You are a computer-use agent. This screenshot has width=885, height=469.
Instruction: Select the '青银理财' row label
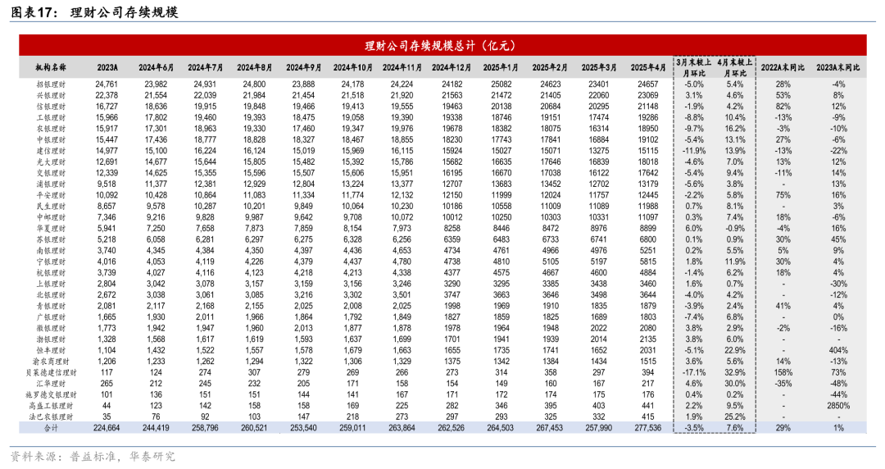click(x=51, y=306)
